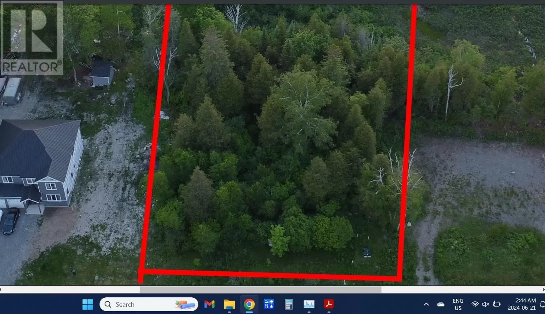Open the ENG US language switcher
The height and width of the screenshot is (314, 545).
click(x=458, y=304)
